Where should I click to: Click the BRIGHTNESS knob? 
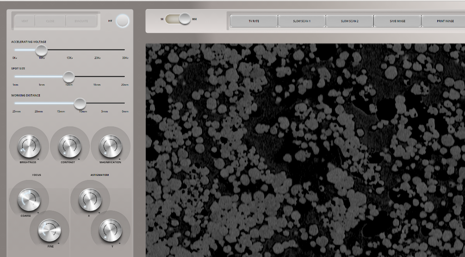[x=29, y=146]
